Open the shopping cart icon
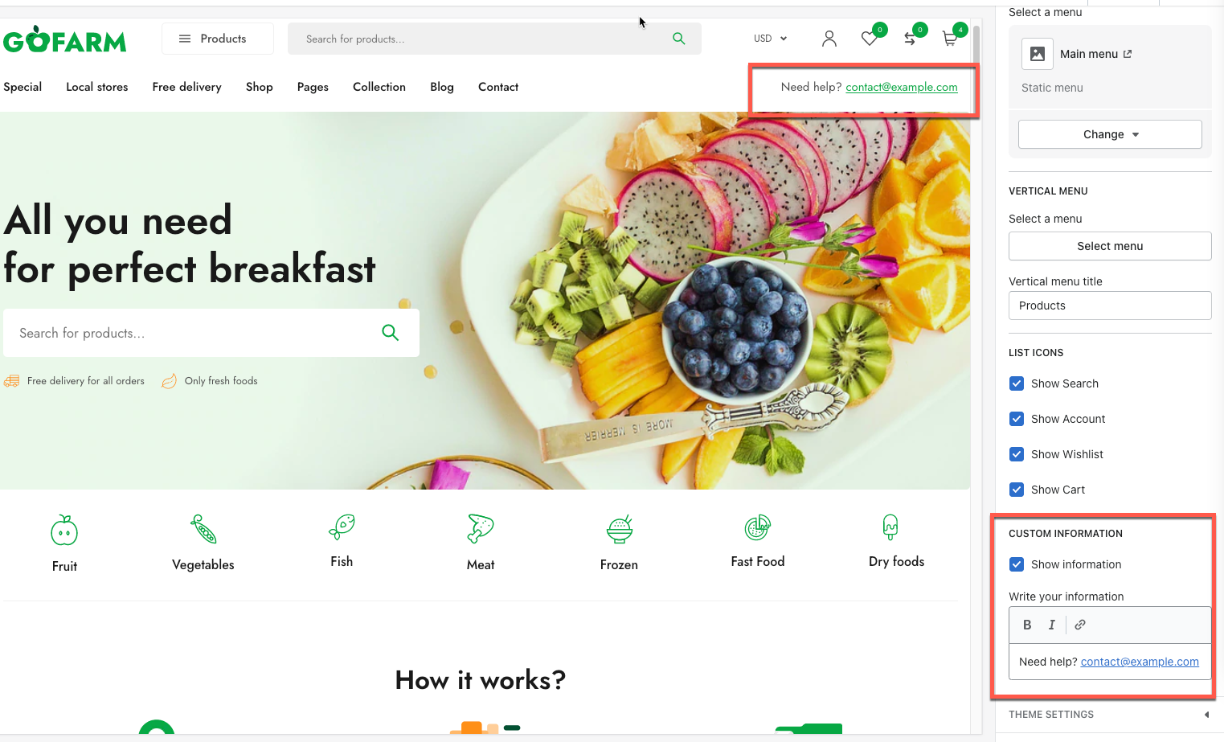The image size is (1224, 742). point(950,39)
